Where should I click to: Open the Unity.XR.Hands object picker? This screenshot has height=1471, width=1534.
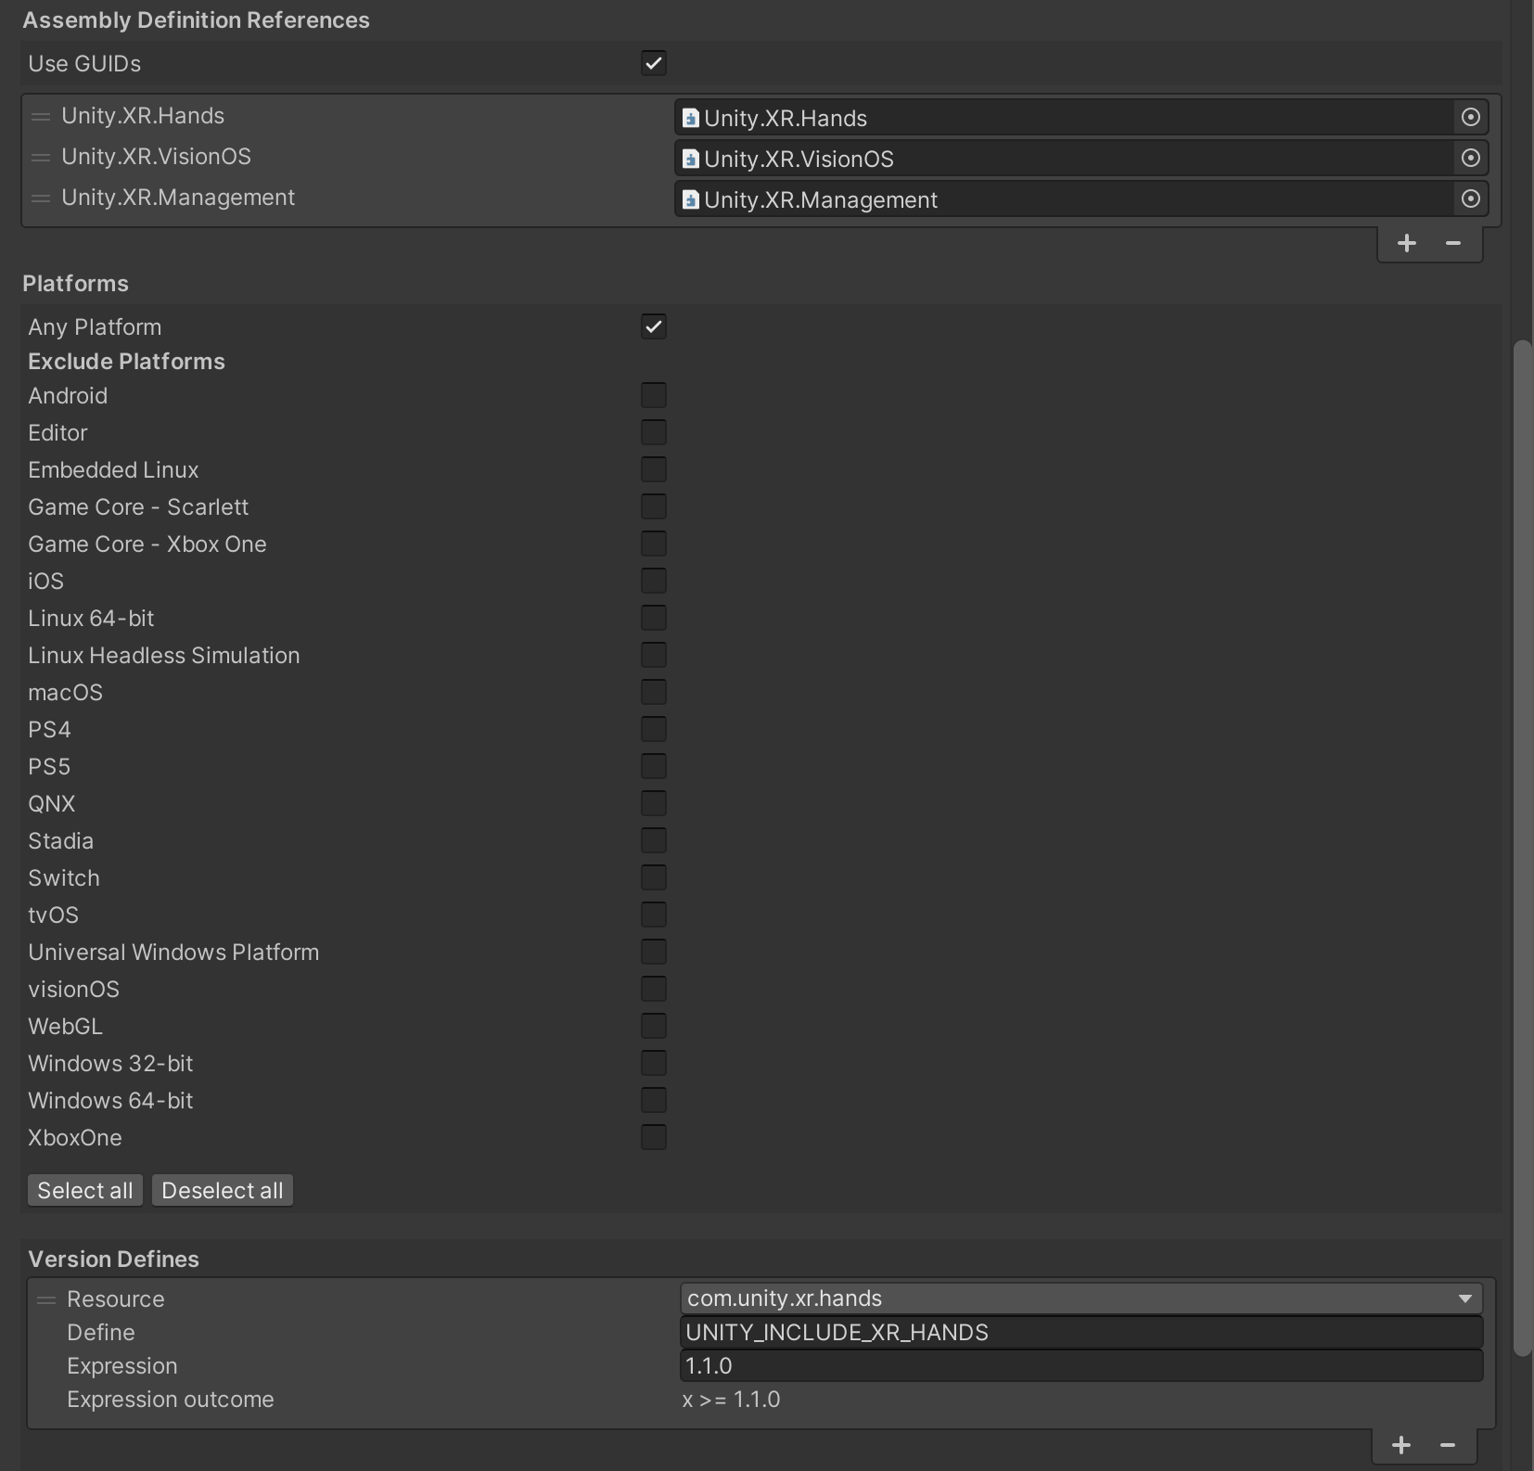click(1471, 117)
